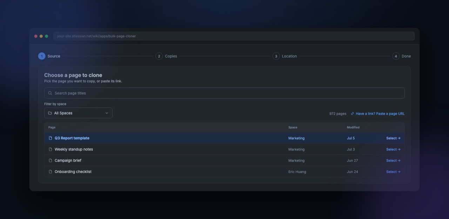Click the Jul 3 modified date
449x219 pixels.
pyautogui.click(x=351, y=149)
